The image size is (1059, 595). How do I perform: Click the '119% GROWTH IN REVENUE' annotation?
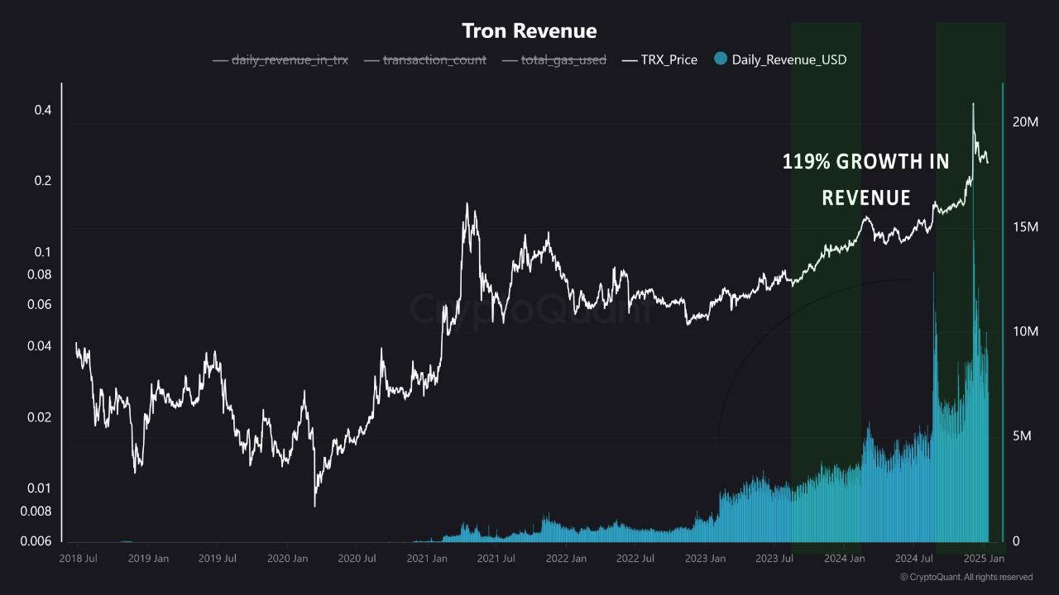click(x=865, y=179)
